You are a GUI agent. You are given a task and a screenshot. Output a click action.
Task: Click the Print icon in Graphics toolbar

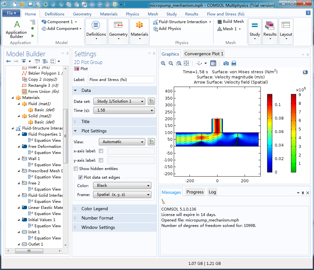tap(234, 63)
